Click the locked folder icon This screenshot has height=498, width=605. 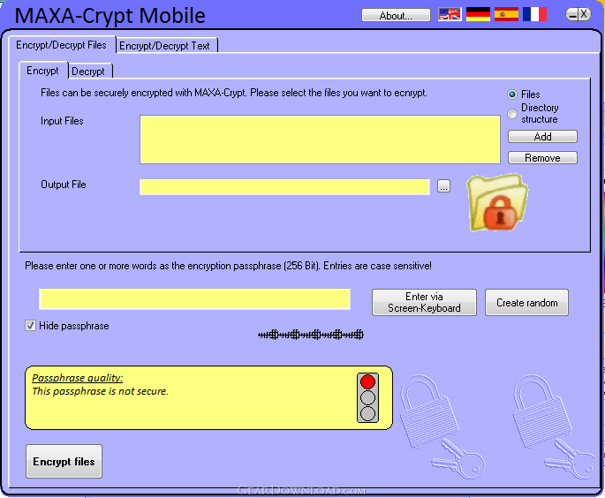pos(497,203)
